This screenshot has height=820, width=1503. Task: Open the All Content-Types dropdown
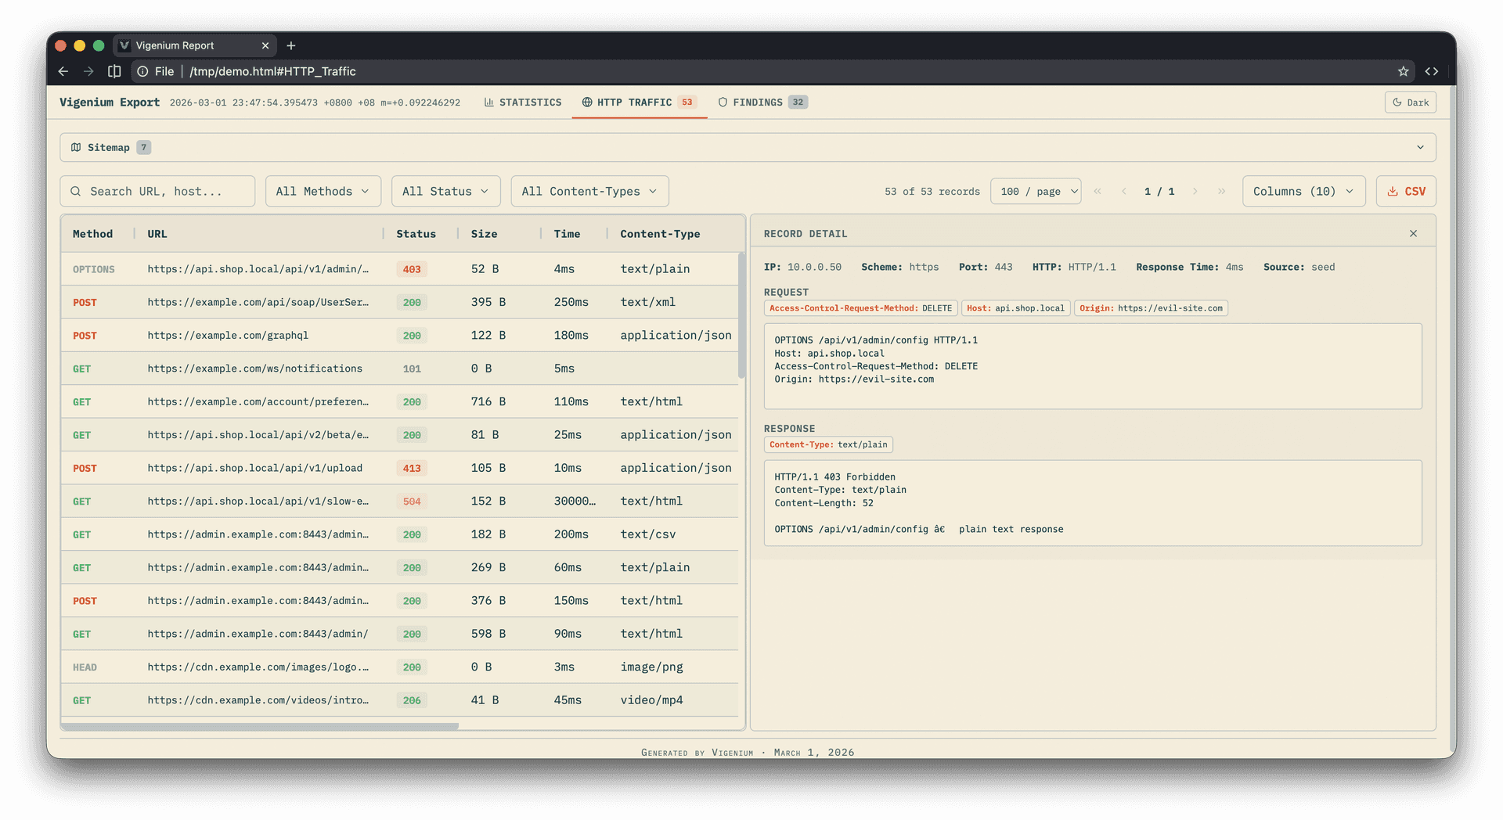click(589, 192)
